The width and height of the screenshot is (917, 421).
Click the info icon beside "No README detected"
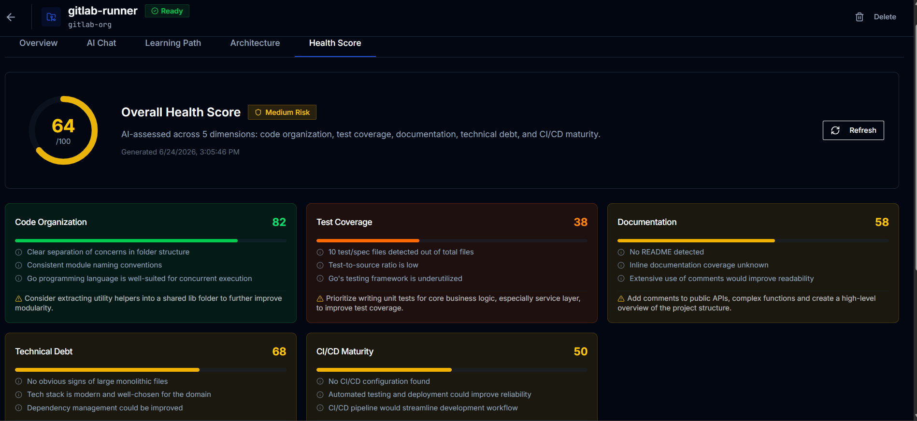[621, 252]
